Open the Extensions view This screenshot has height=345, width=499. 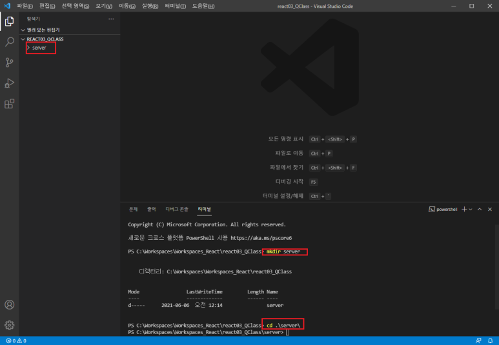(9, 104)
